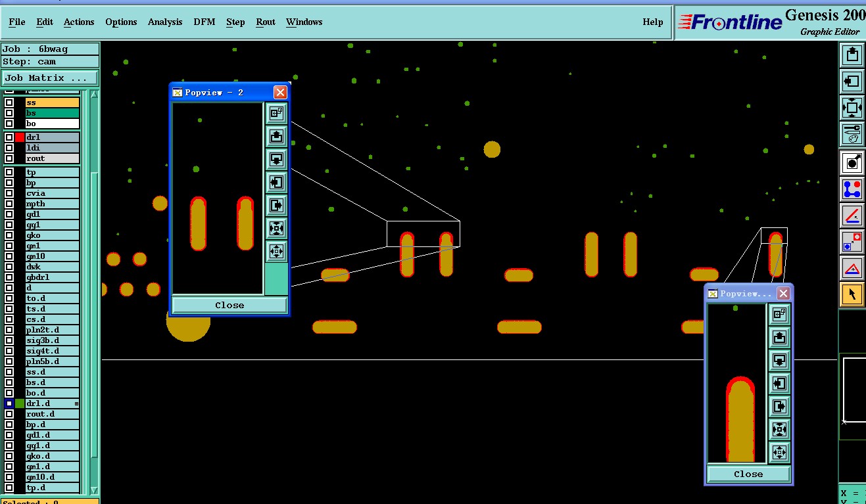Click the pan right icon in lower-right Popview
Viewport: 866px width, 504px height.
tap(779, 406)
